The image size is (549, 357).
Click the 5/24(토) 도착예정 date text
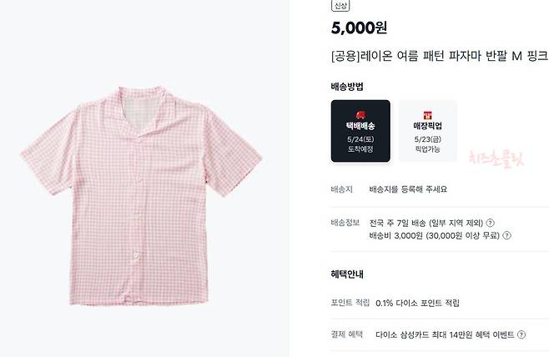(360, 144)
